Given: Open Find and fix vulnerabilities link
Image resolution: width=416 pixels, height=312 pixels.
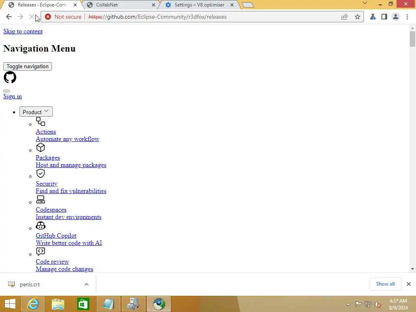Looking at the screenshot, I should coord(71,191).
